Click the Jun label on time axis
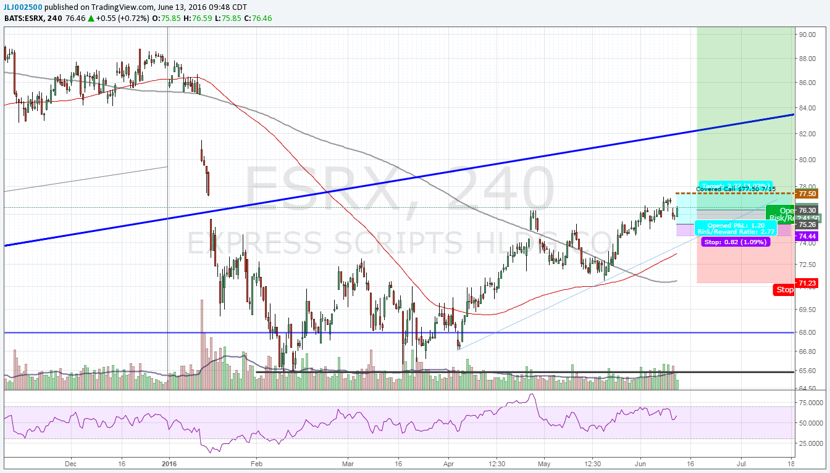The width and height of the screenshot is (830, 473). pos(640,463)
